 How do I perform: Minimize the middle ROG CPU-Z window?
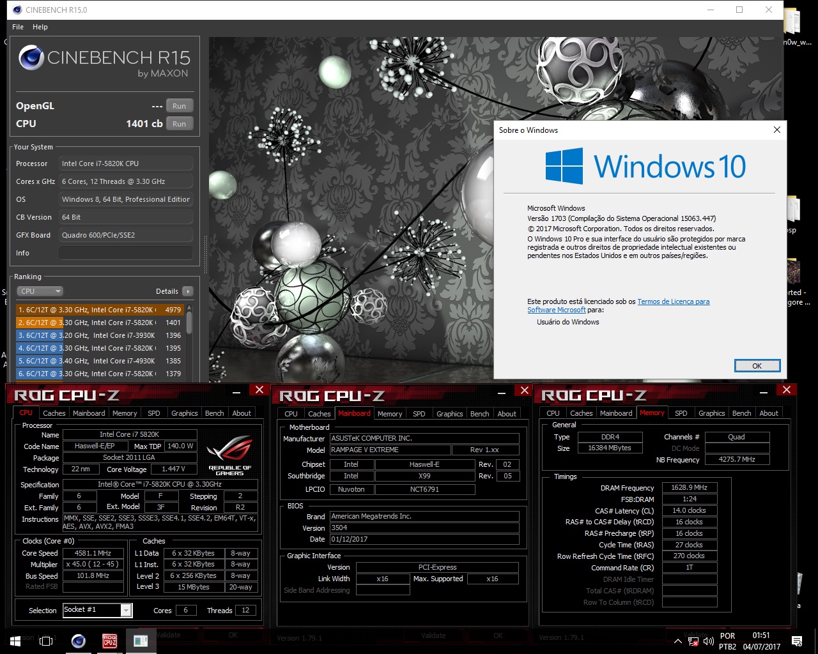[x=502, y=392]
